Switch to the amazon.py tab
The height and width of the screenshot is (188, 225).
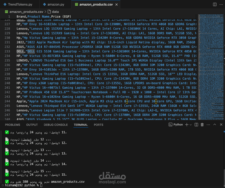tap(56, 5)
